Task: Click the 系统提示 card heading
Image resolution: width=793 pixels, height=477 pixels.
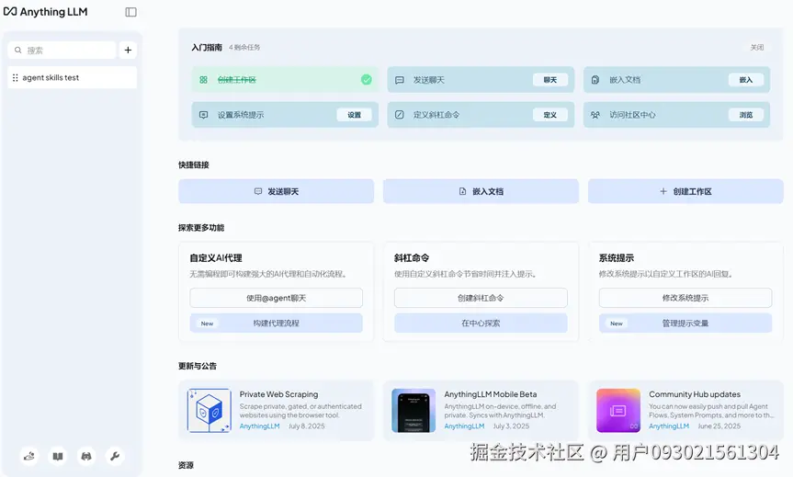Action: coord(617,258)
